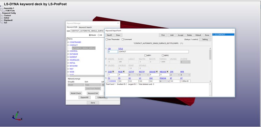
Task: Expand the Contact node in model tree
Action: click(3, 16)
